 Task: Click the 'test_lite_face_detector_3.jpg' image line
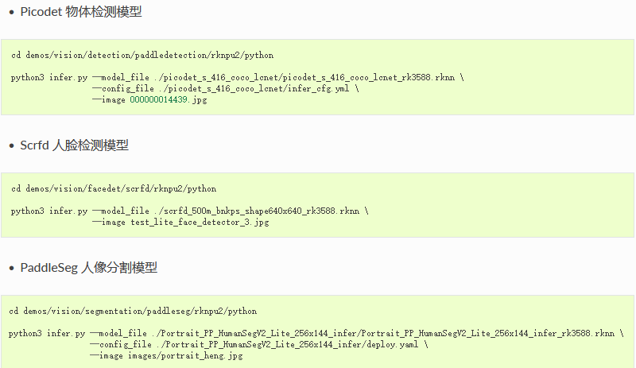coord(180,223)
